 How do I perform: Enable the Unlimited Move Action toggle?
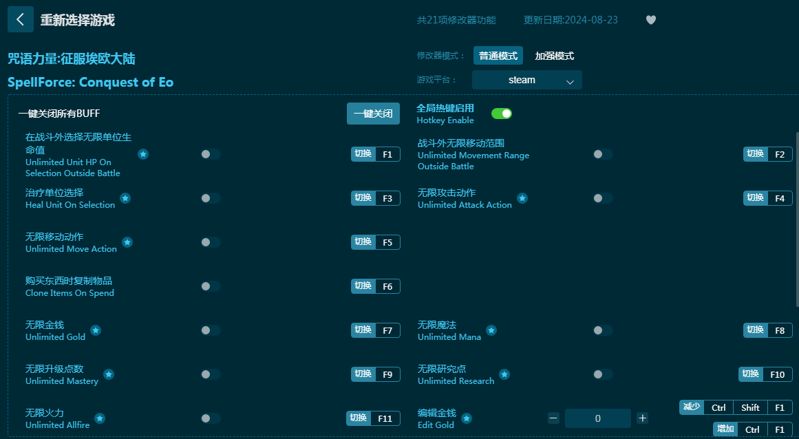pyautogui.click(x=211, y=242)
